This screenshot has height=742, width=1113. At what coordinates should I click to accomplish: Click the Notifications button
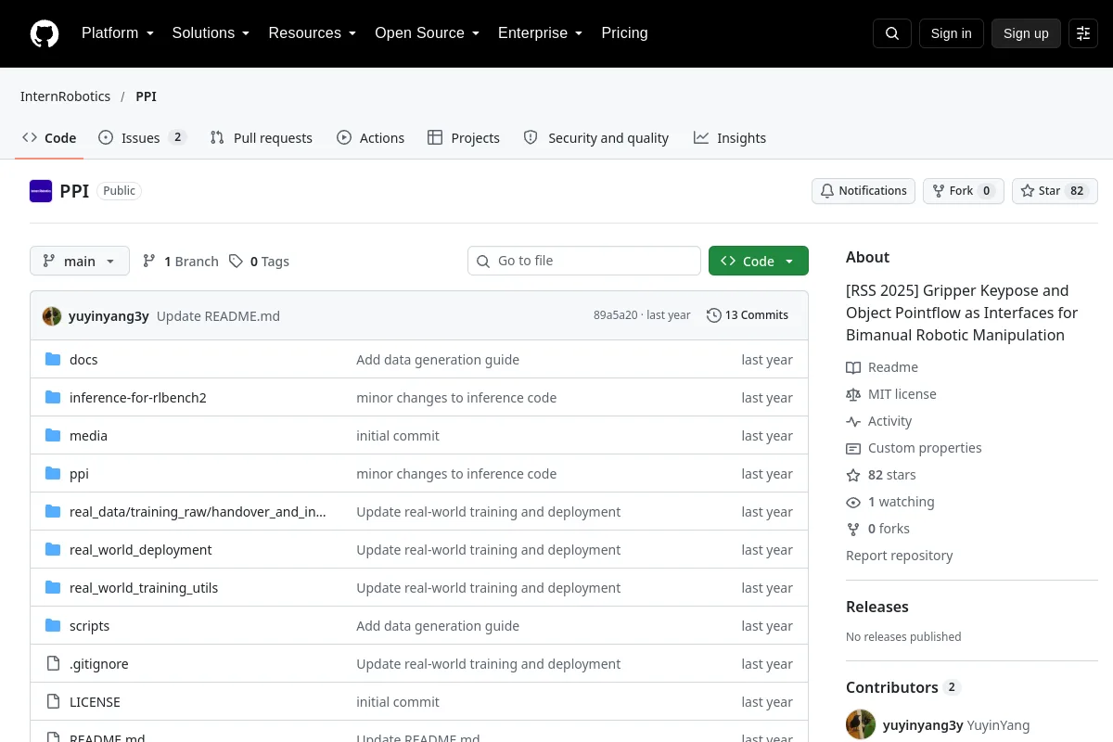(x=864, y=191)
